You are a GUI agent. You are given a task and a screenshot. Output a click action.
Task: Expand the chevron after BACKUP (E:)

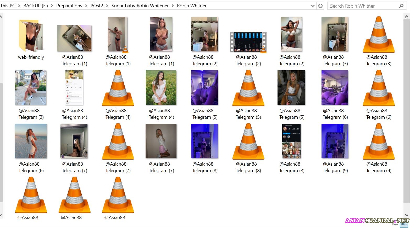[x=52, y=6]
